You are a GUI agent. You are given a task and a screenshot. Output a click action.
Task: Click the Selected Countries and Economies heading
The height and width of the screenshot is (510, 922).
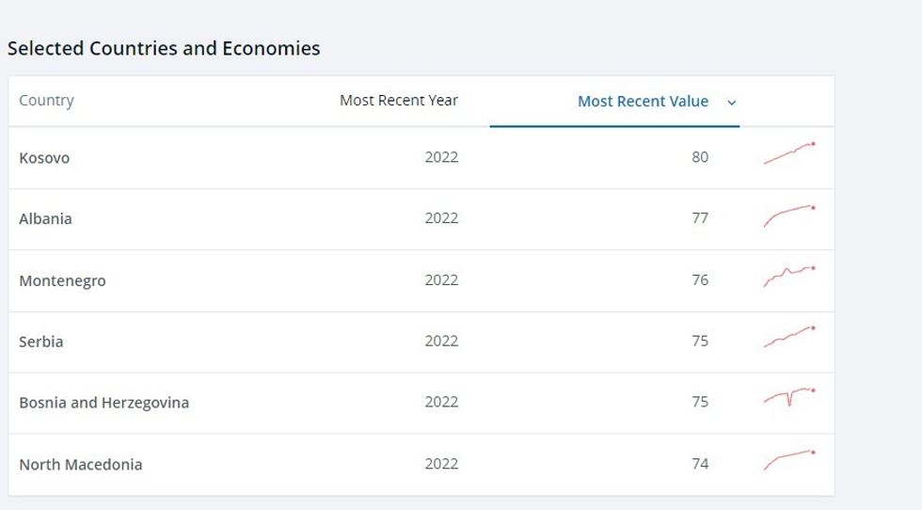coord(164,49)
